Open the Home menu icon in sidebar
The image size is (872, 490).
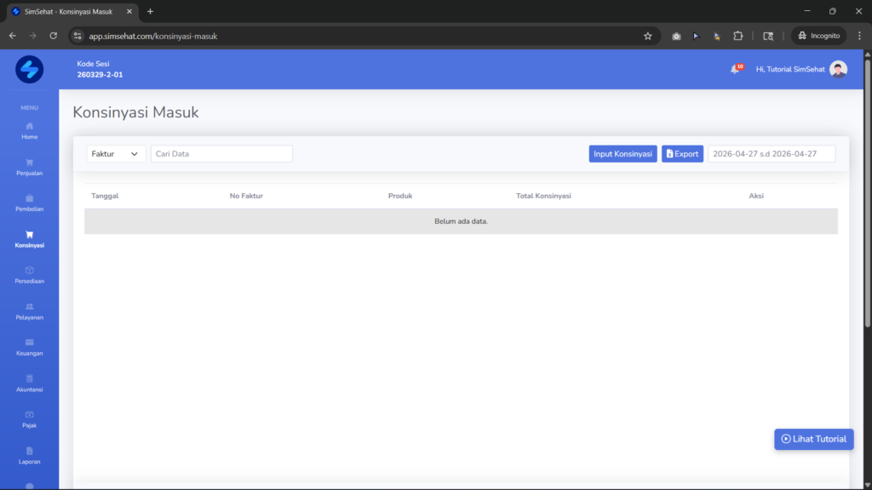(x=30, y=127)
